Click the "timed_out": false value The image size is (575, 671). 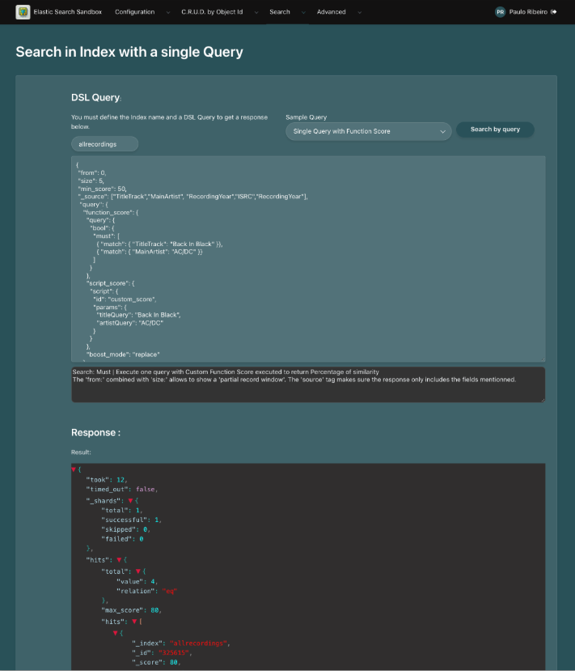coord(146,489)
